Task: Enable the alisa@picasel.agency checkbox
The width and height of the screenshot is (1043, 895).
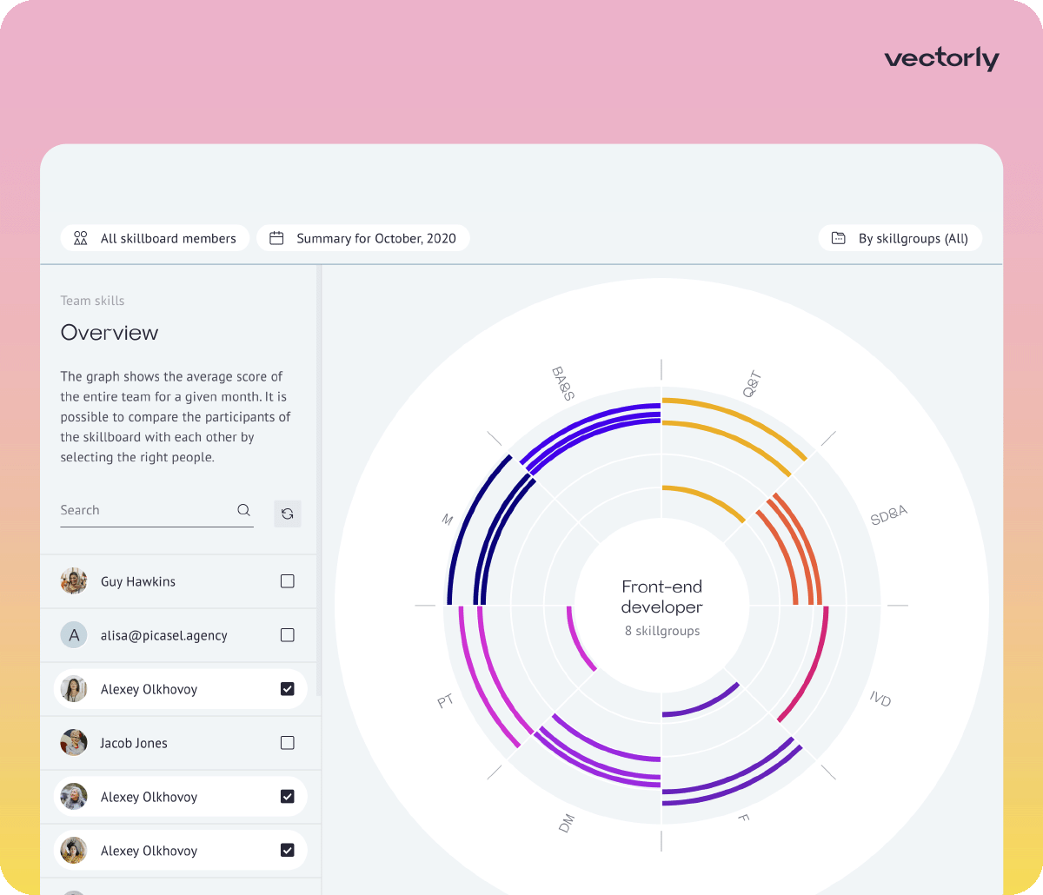Action: tap(288, 635)
